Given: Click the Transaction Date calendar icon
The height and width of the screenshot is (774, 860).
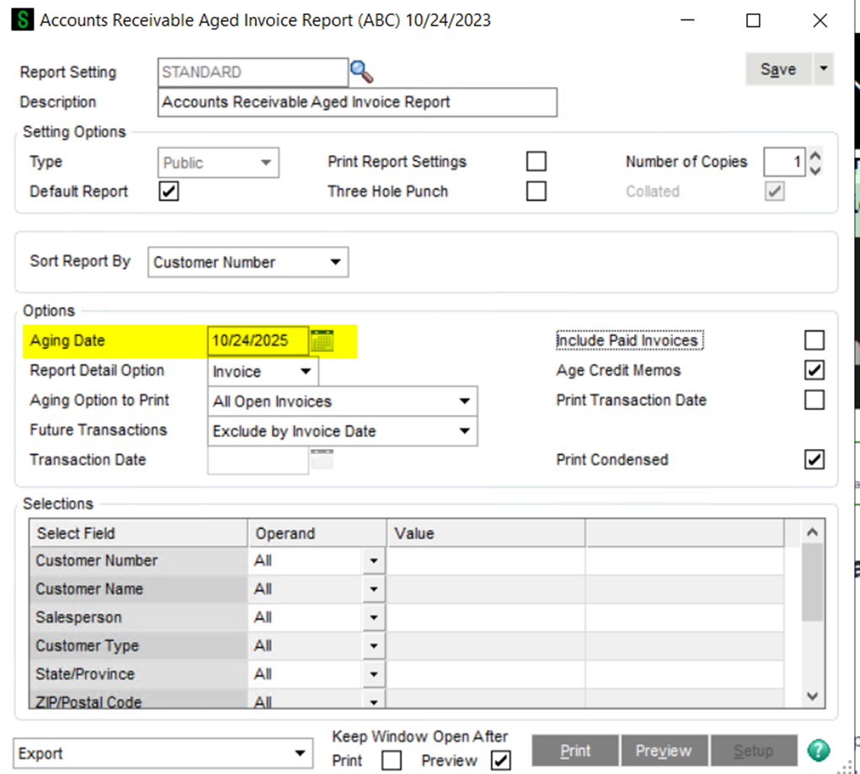Looking at the screenshot, I should 323,459.
